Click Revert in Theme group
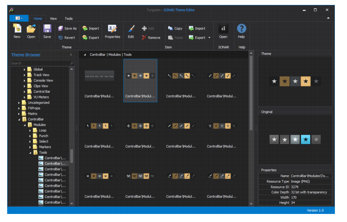 (x=66, y=38)
